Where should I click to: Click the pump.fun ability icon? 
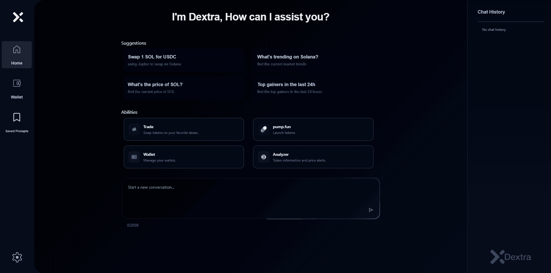[x=263, y=129]
